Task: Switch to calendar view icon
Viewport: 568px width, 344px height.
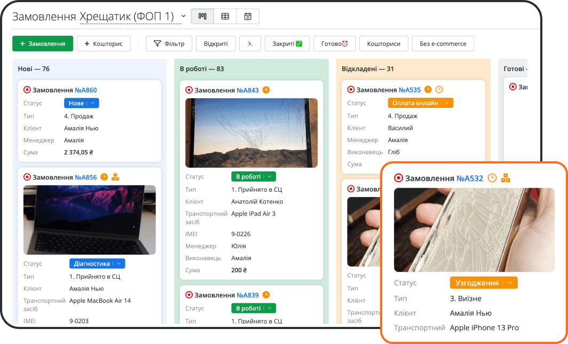Action: (x=248, y=17)
